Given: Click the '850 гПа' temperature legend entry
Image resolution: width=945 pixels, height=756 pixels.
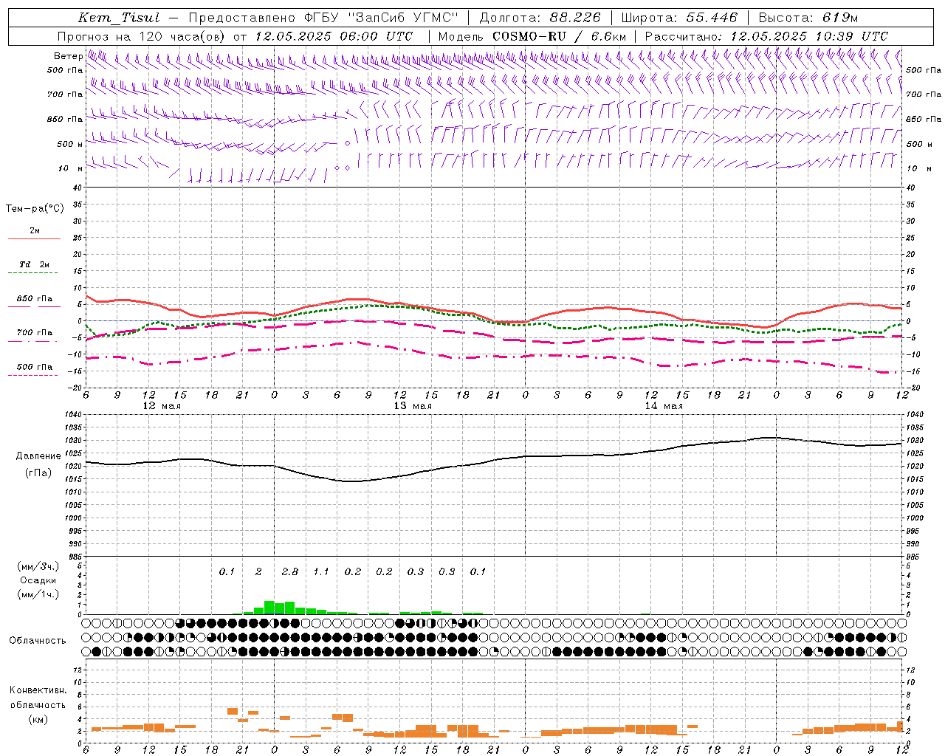Looking at the screenshot, I should [x=34, y=299].
